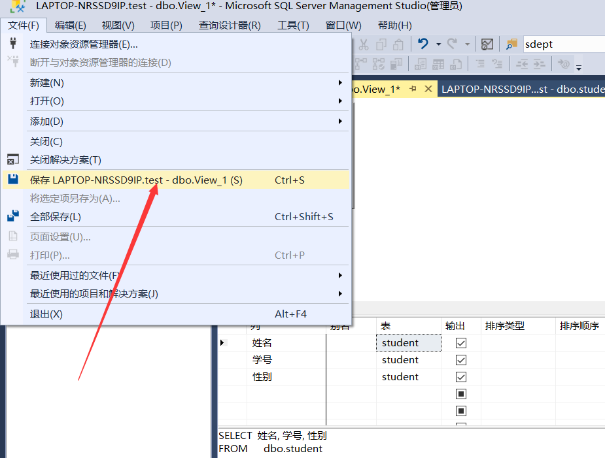Click the printer icon beside 打印
The image size is (605, 458).
(13, 254)
